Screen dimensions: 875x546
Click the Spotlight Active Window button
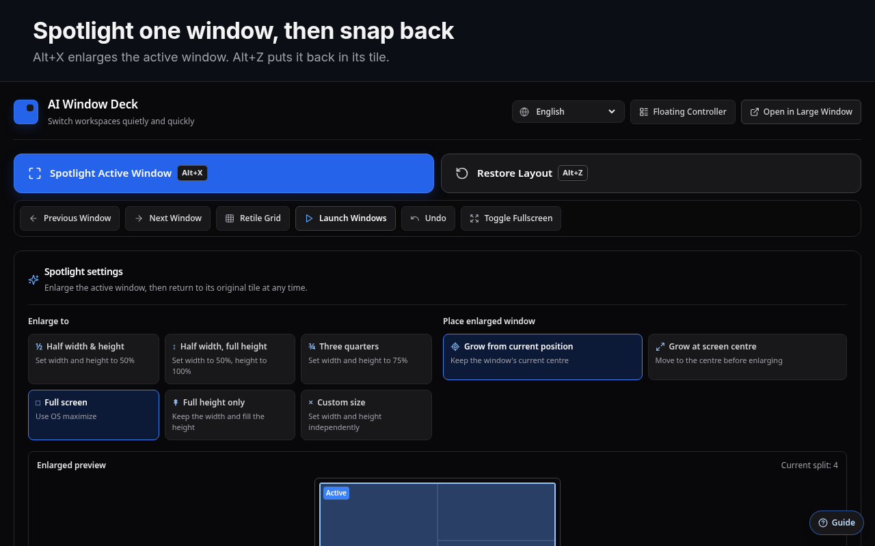(224, 173)
